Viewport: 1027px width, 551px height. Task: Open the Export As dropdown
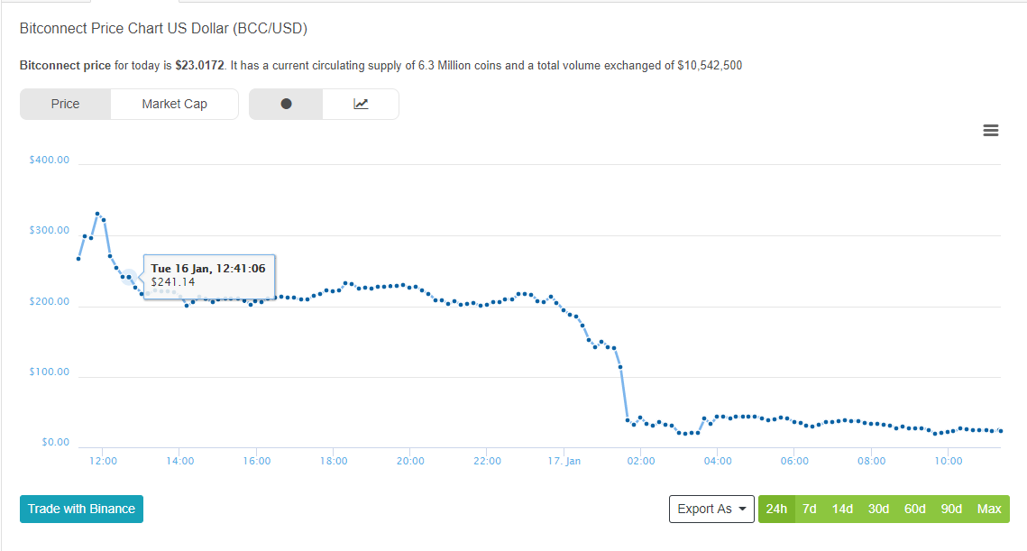(x=711, y=510)
